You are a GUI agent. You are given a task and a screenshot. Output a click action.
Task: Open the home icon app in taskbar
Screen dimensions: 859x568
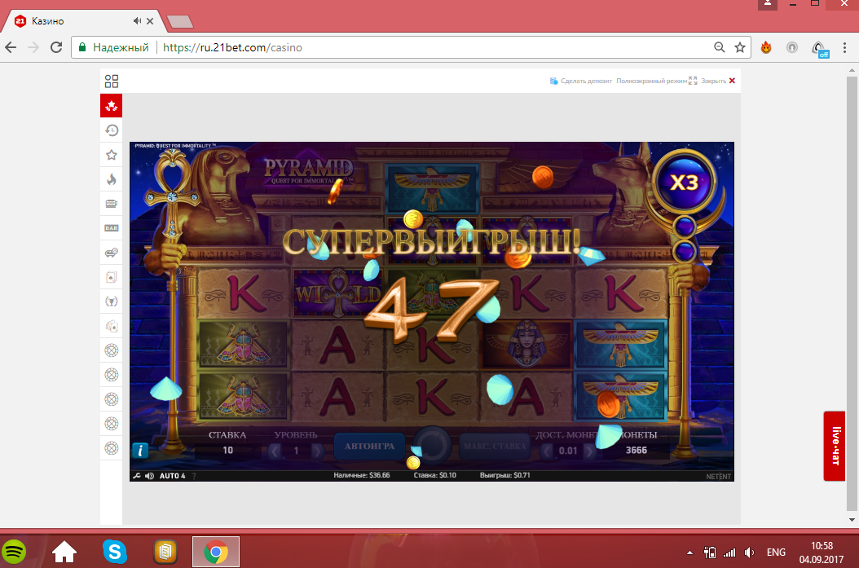(64, 552)
